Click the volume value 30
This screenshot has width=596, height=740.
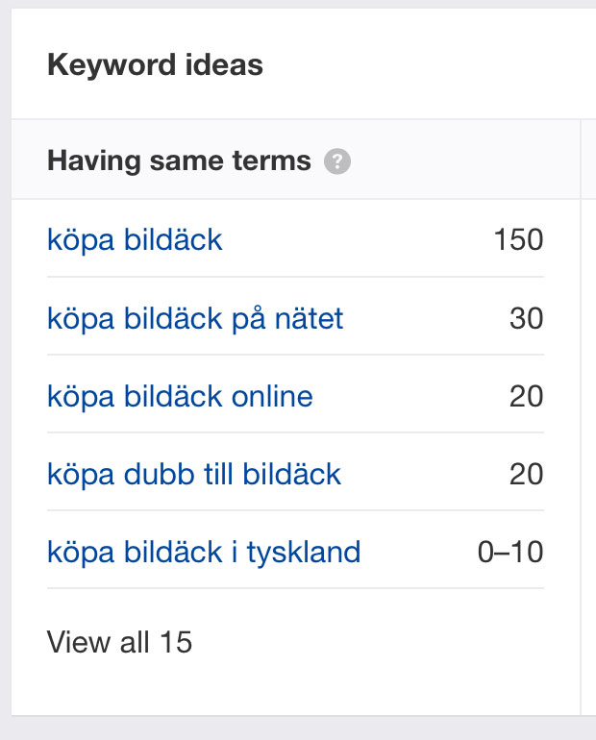click(x=526, y=318)
